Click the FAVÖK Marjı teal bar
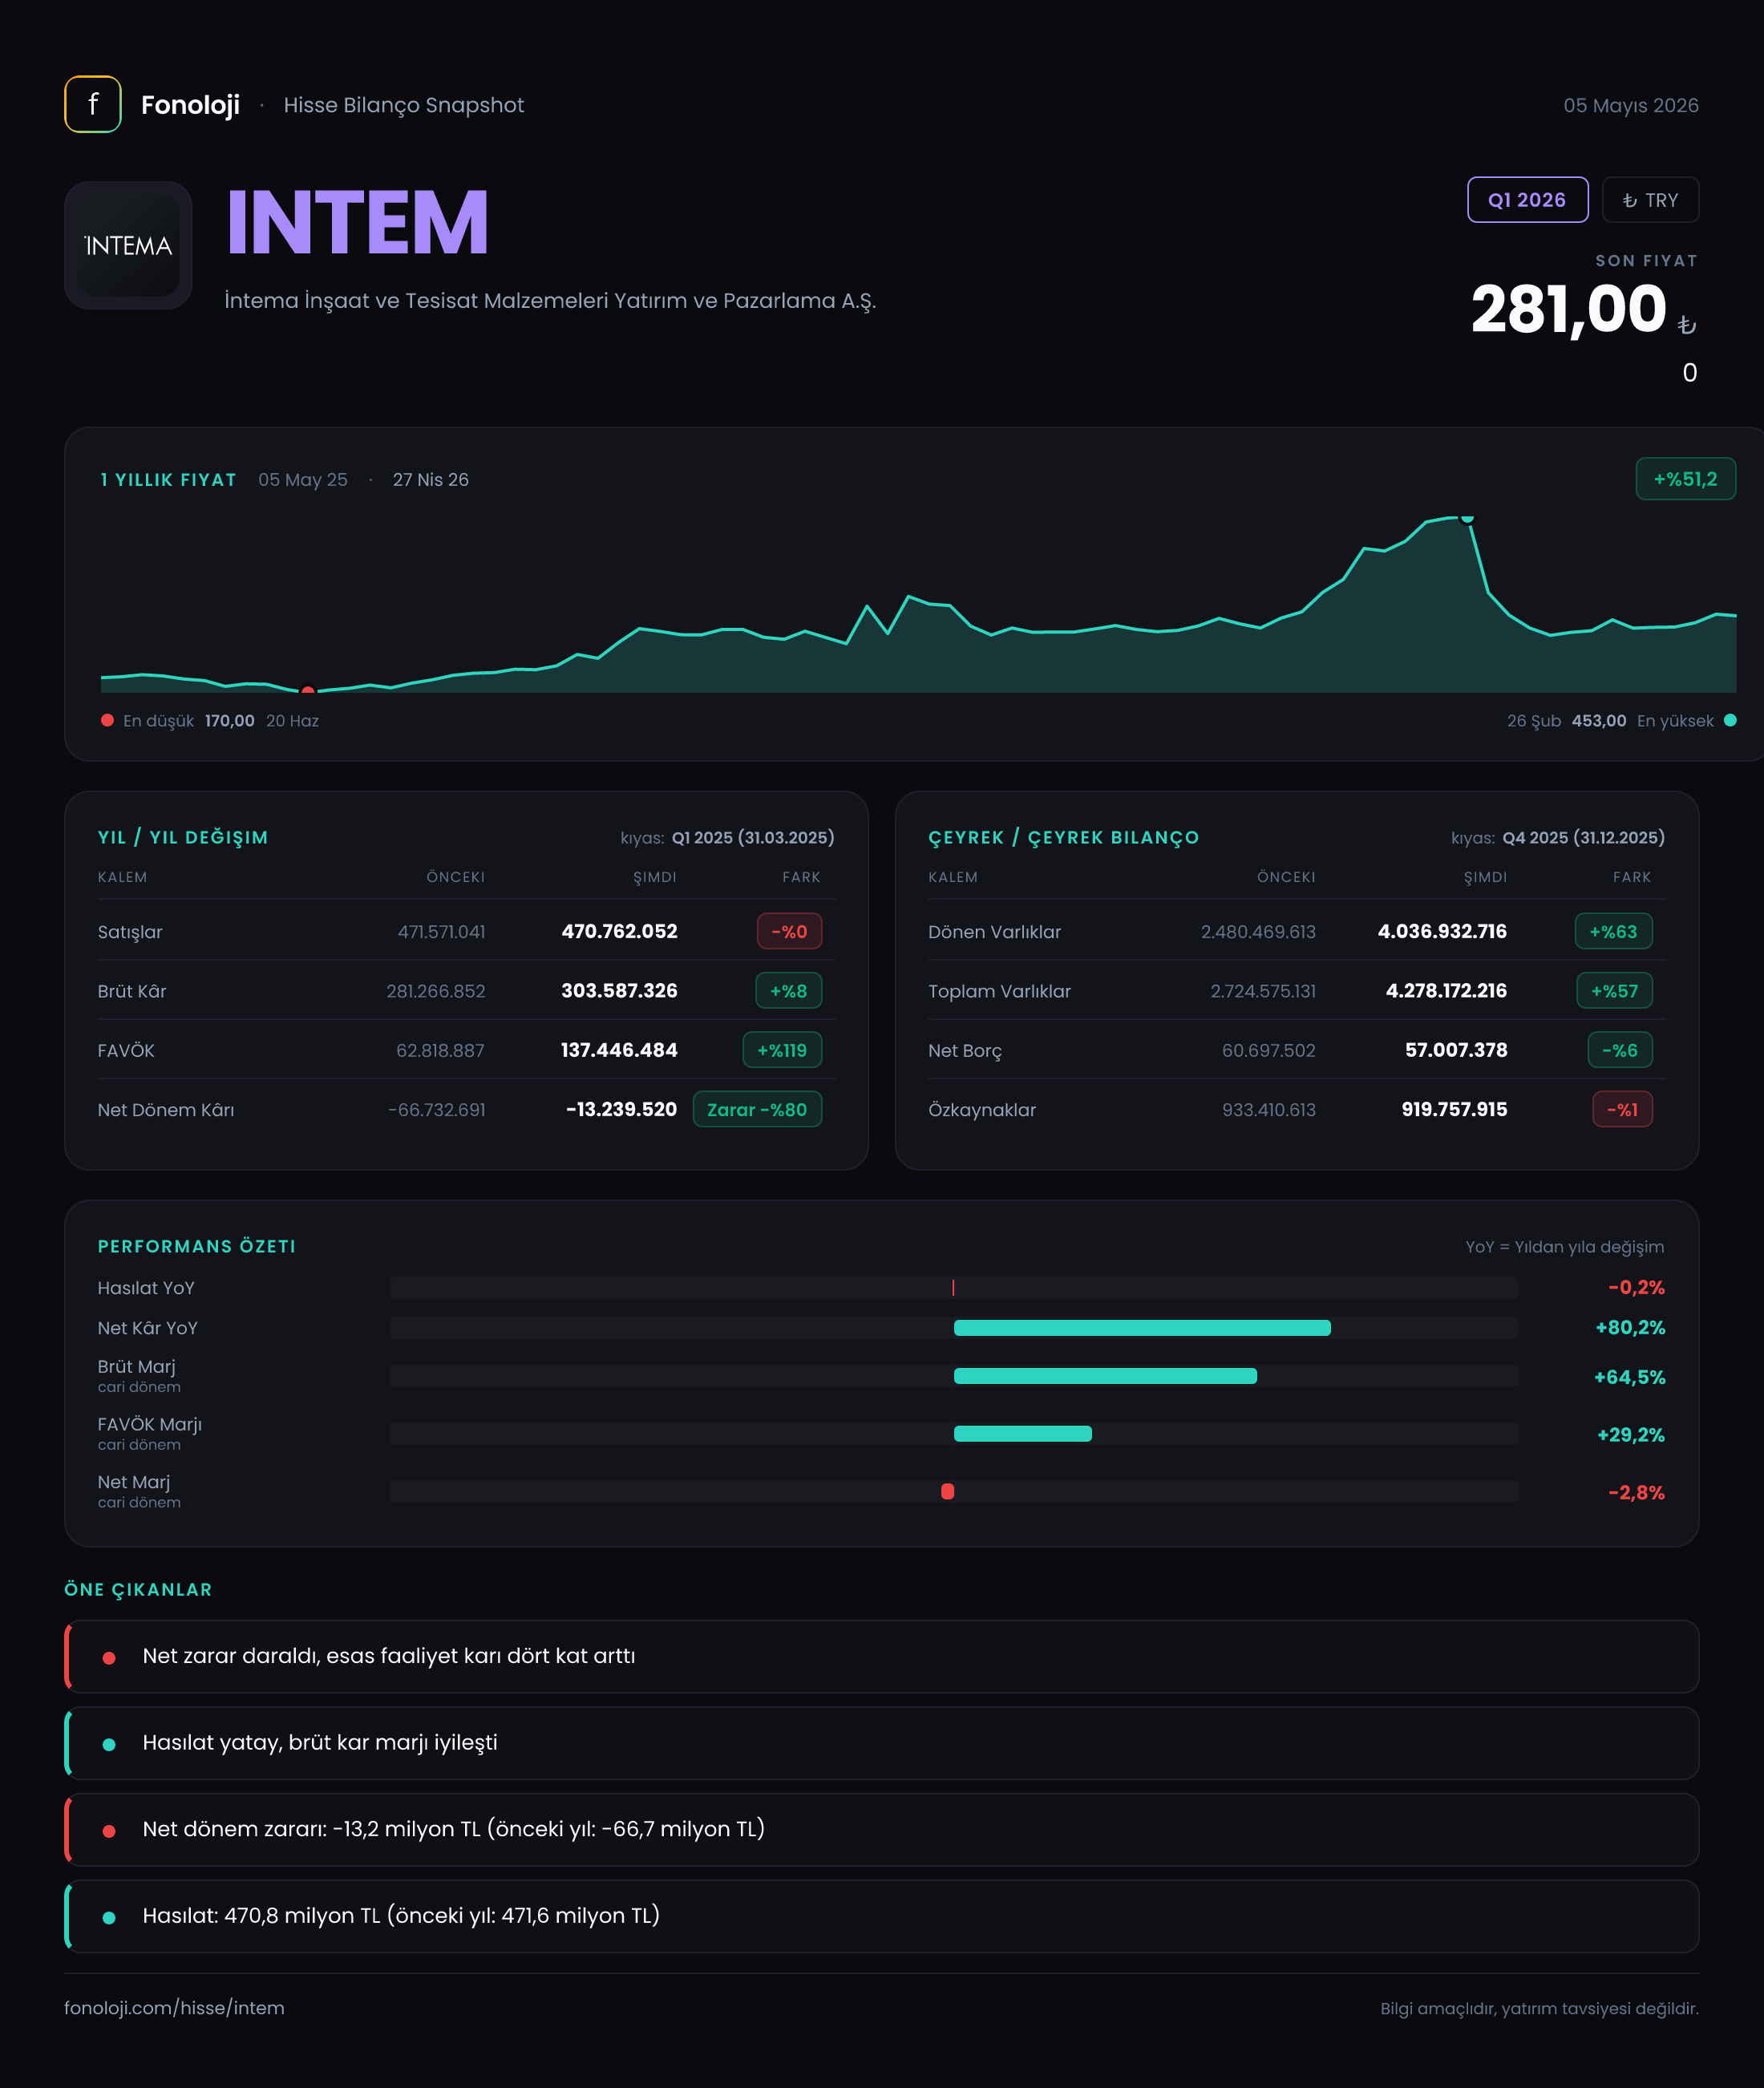 [x=1023, y=1433]
